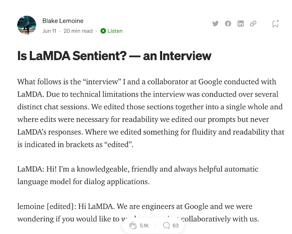Play audio with the green Listen icon
The width and height of the screenshot is (292, 234).
click(103, 31)
